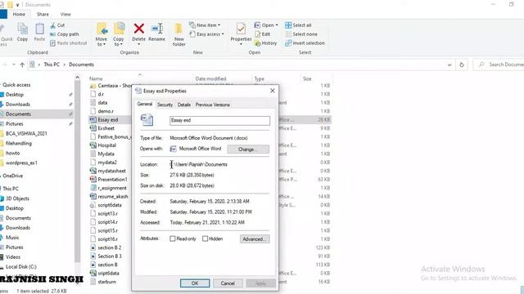The width and height of the screenshot is (524, 294).
Task: Click the Advanced... attributes button
Action: (255, 239)
